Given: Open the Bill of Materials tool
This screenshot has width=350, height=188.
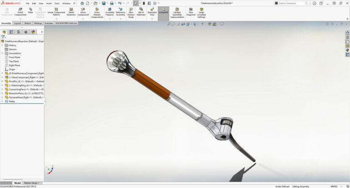Looking at the screenshot, I should click(141, 11).
